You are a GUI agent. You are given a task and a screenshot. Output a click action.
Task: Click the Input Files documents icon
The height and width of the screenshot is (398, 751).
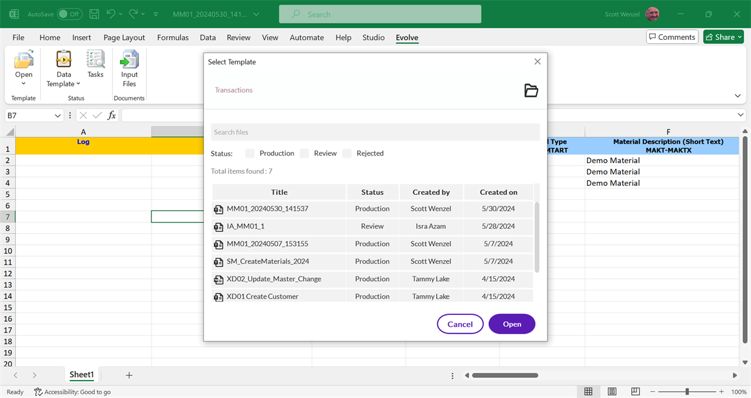click(x=129, y=61)
